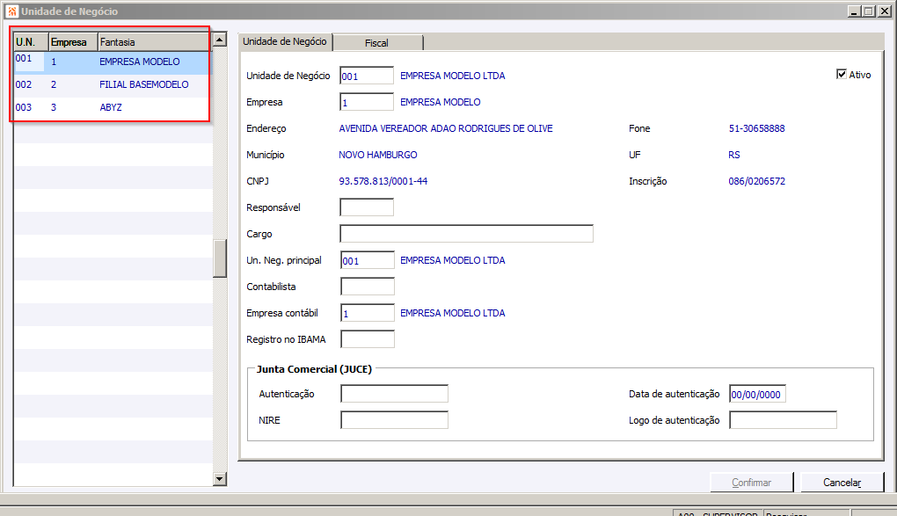The image size is (897, 516).
Task: Click the Unidade de Negócio code field
Action: (367, 76)
